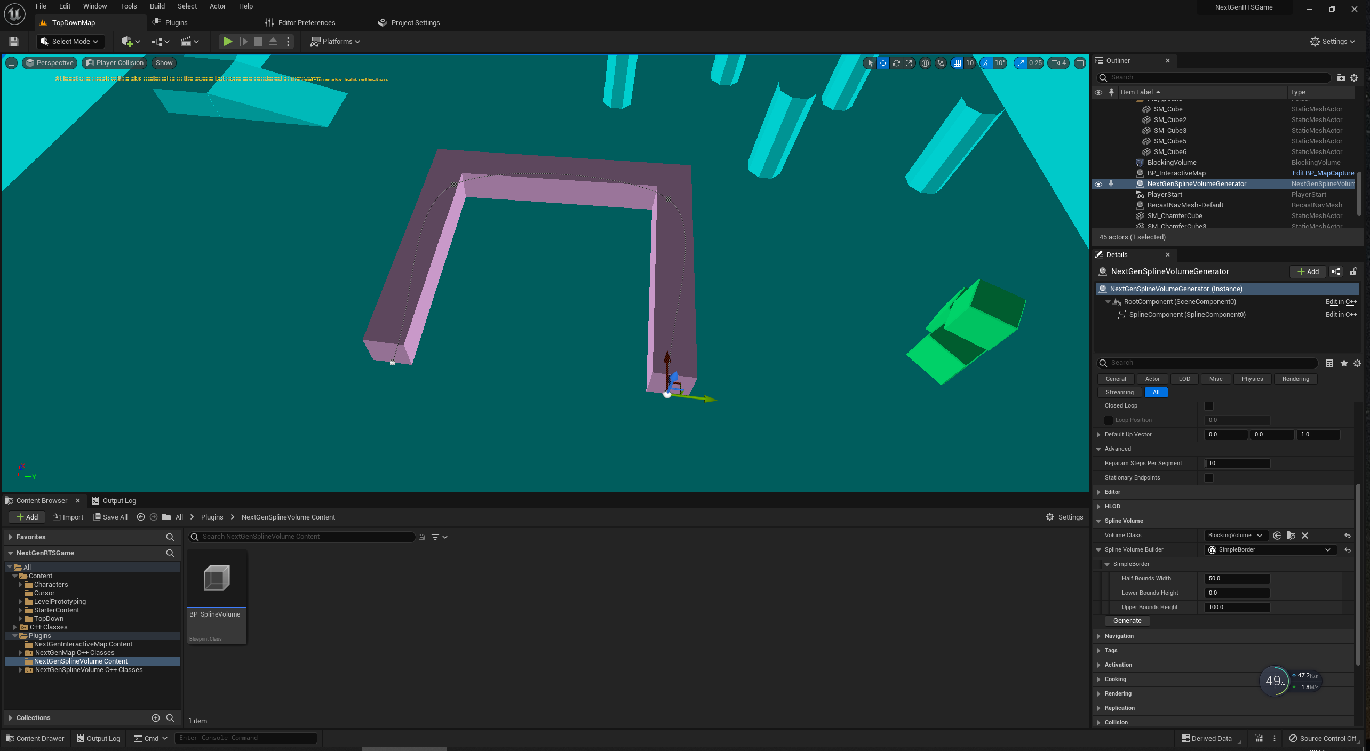
Task: Open the Spline Volume Builder SimpleBorder dropdown
Action: point(1270,549)
